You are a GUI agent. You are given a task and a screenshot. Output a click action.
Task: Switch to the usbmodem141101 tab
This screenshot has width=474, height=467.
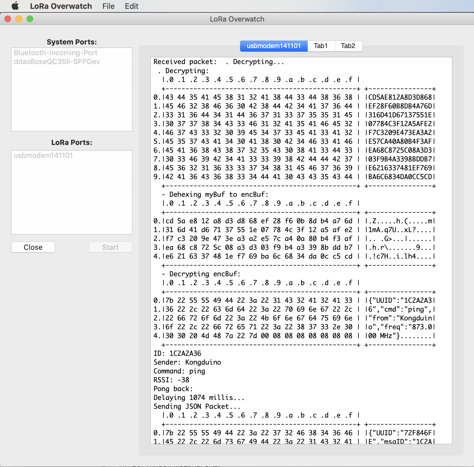point(274,46)
